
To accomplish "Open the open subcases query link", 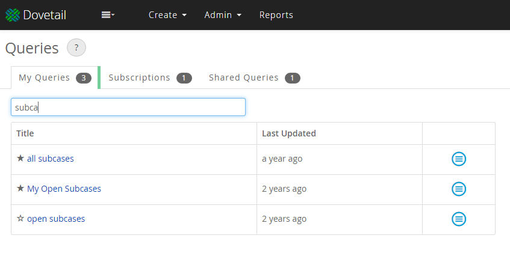I will (56, 219).
